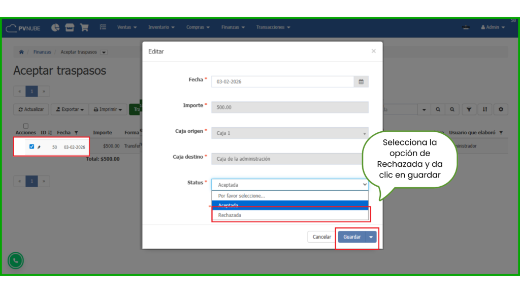Open the shopping cart icon
Image resolution: width=520 pixels, height=293 pixels.
(84, 27)
